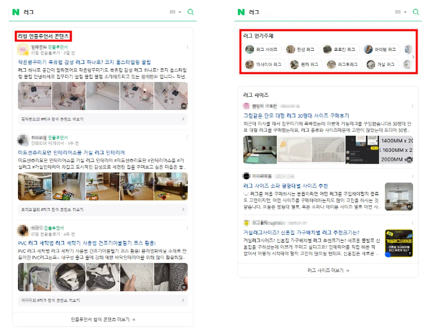Open the snippet text of the 거실러그사이즈 post

[x=311, y=247]
